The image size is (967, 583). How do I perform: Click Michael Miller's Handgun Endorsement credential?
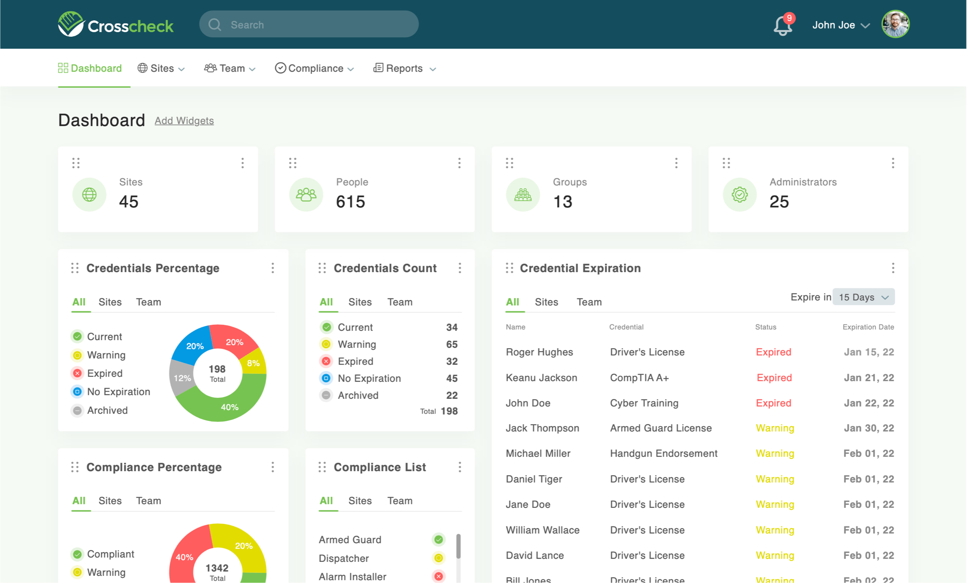[664, 453]
